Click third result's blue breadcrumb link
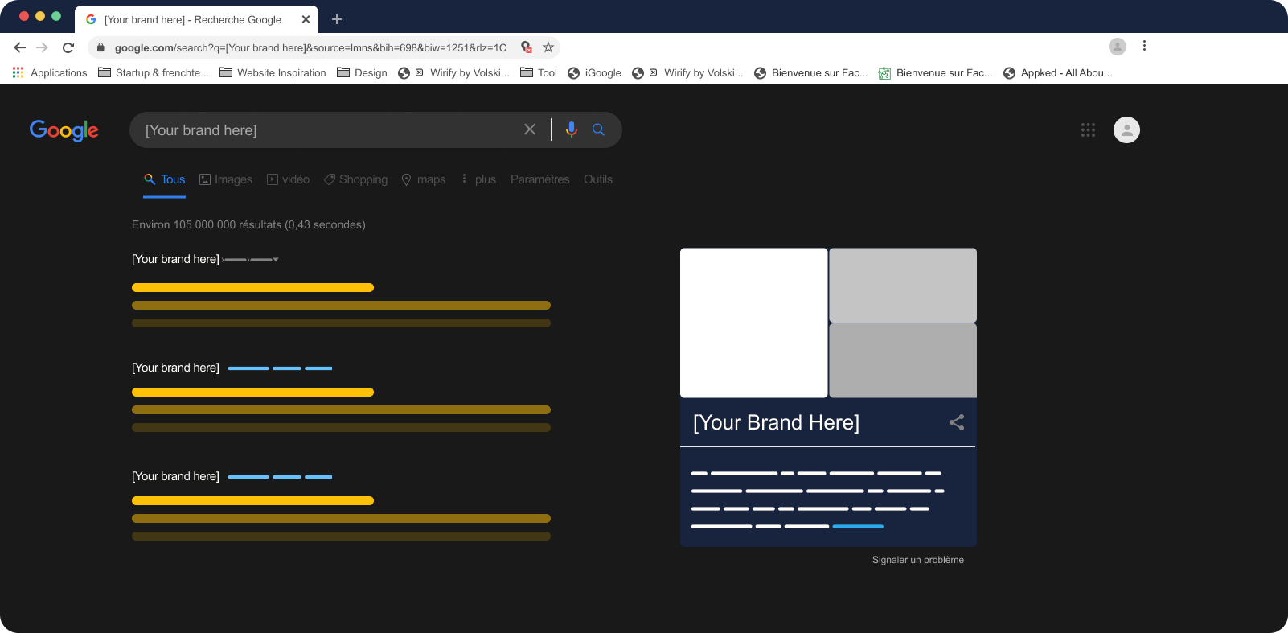Screen dimensions: 1288x633 click(280, 476)
